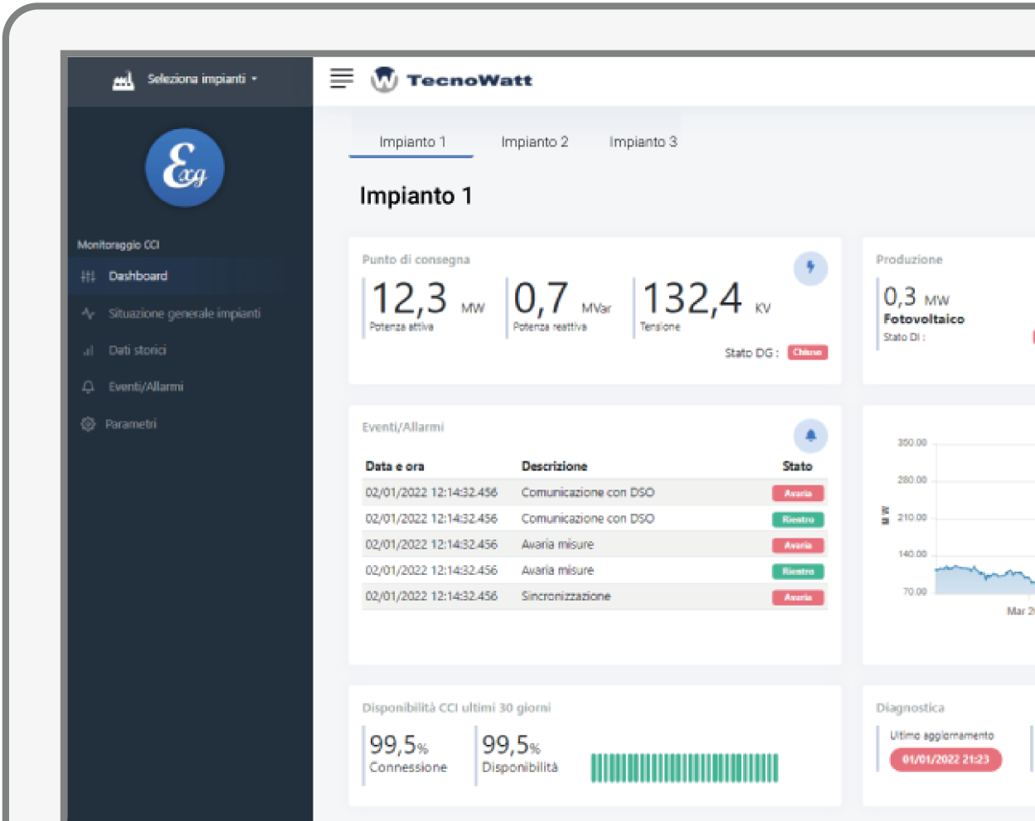Viewport: 1035px width, 821px height.
Task: Go to Eventi/Allarmi in the sidebar
Action: (x=145, y=387)
